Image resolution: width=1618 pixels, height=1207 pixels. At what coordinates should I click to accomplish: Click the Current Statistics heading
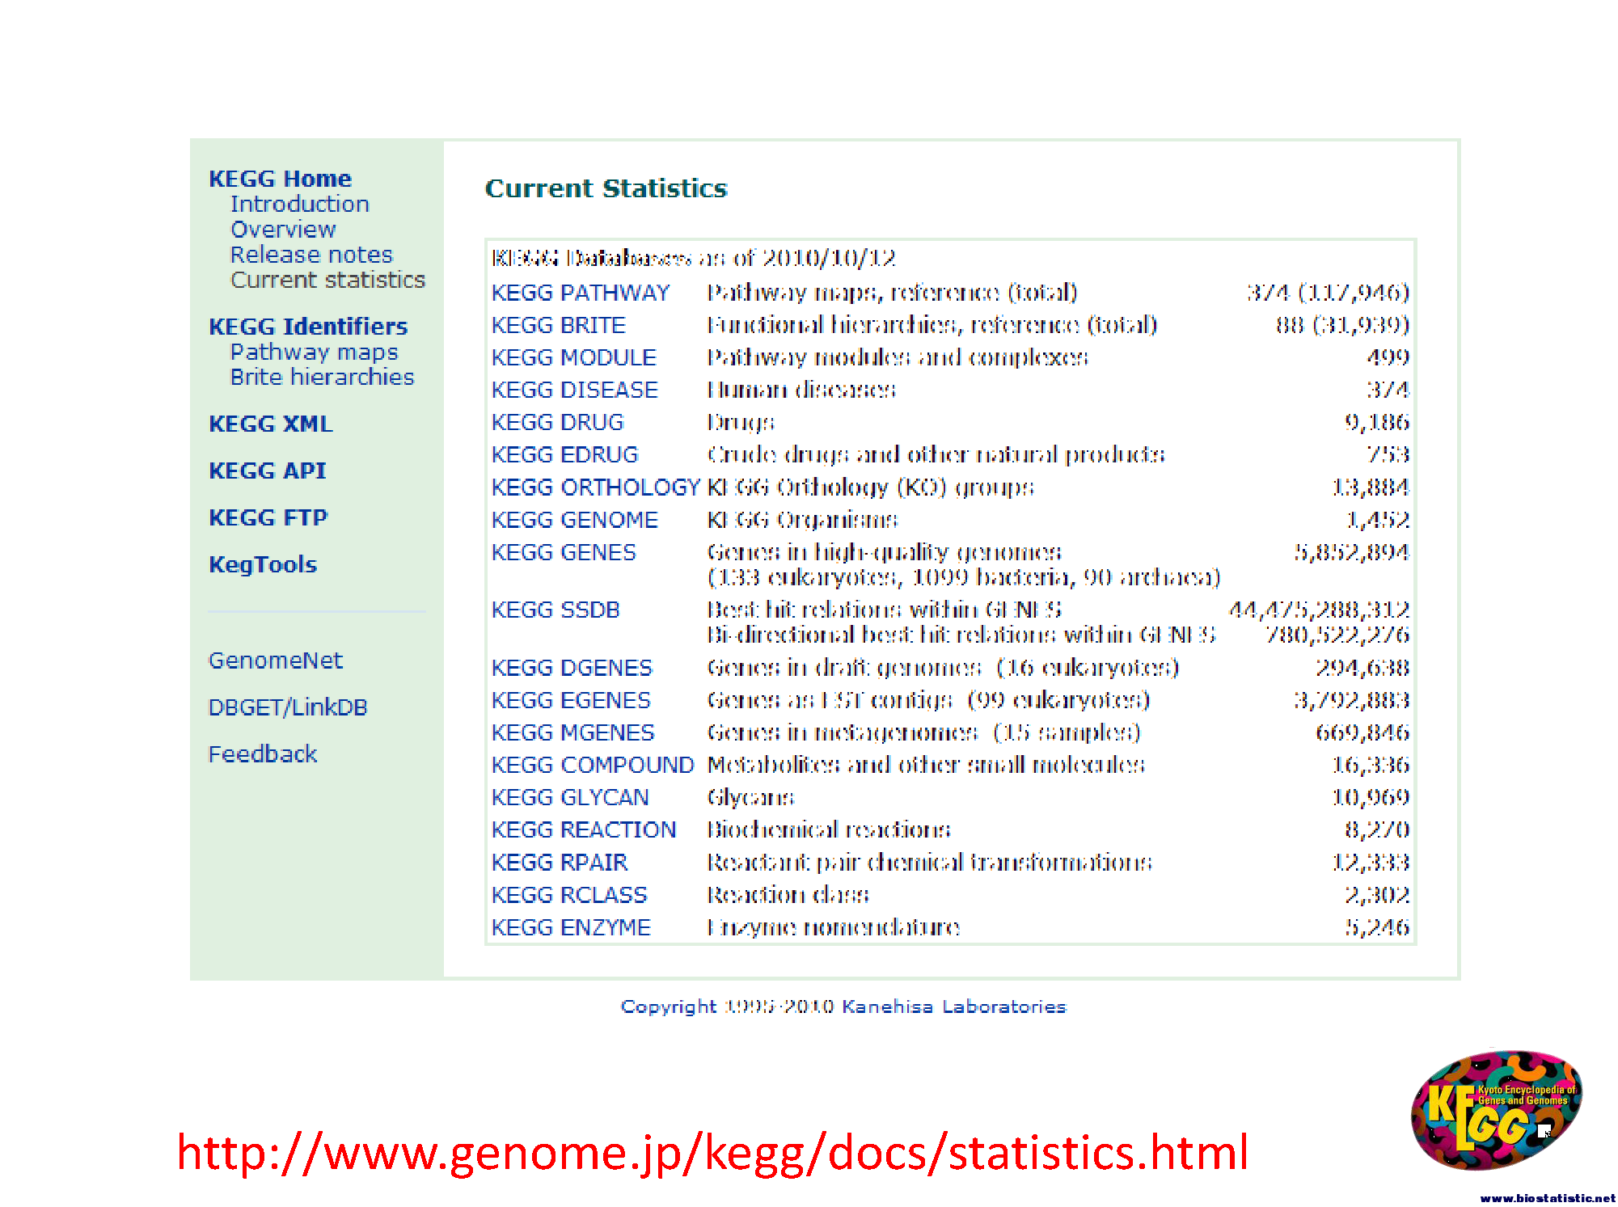606,188
